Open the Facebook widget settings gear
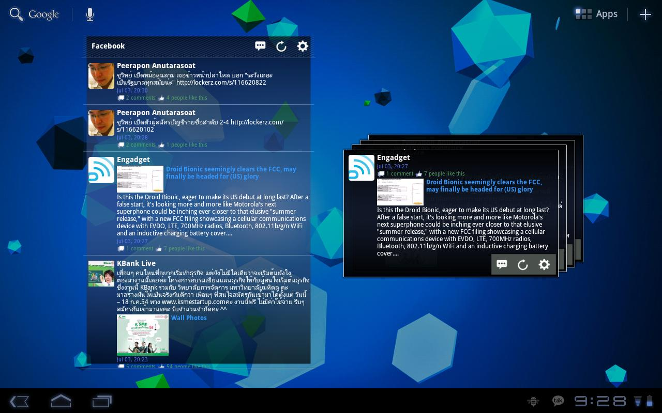The width and height of the screenshot is (662, 413). [302, 46]
